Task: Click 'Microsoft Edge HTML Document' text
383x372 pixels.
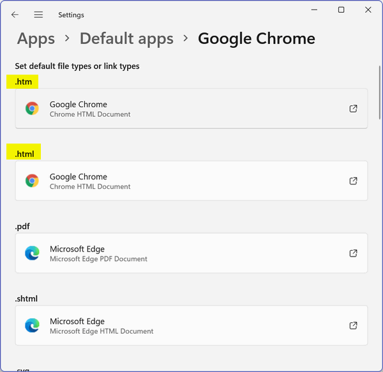Action: pyautogui.click(x=101, y=331)
